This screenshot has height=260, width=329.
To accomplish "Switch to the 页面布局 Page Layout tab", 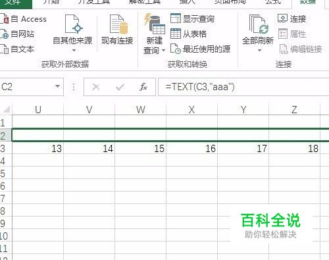I will tap(230, 2).
